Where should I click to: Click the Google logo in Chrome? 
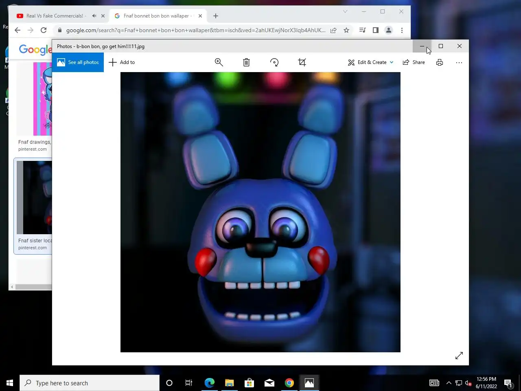pyautogui.click(x=35, y=50)
